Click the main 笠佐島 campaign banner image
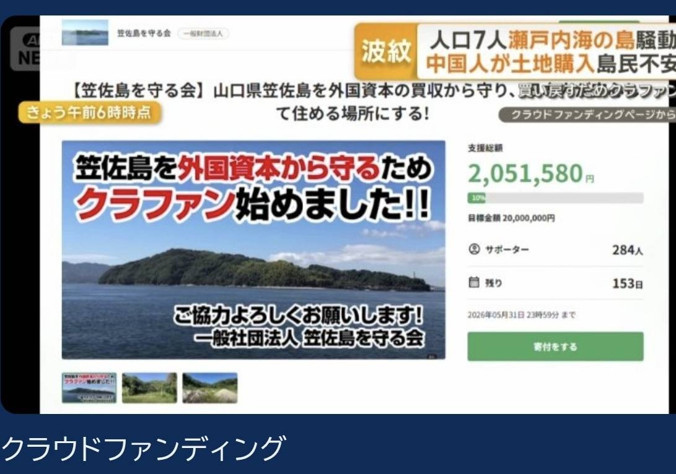Image resolution: width=676 pixels, height=474 pixels. pyautogui.click(x=253, y=250)
